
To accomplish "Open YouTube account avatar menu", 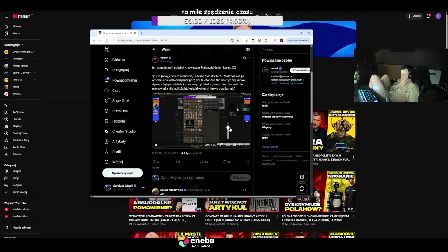I will point(438,16).
